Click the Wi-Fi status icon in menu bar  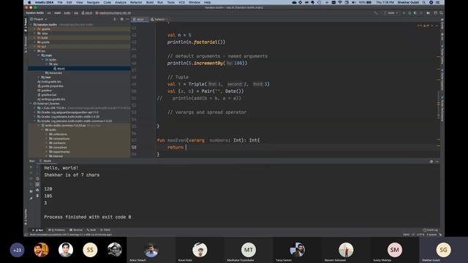[x=340, y=2]
